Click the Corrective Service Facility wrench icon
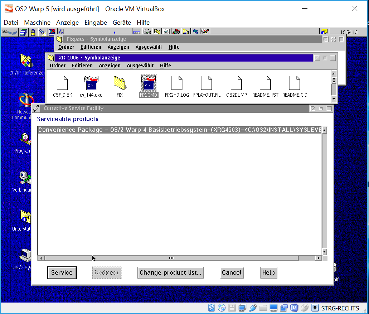 click(x=36, y=108)
